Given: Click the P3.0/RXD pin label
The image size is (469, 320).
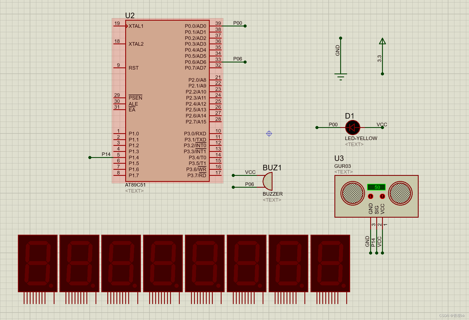Looking at the screenshot, I should click(x=195, y=134).
